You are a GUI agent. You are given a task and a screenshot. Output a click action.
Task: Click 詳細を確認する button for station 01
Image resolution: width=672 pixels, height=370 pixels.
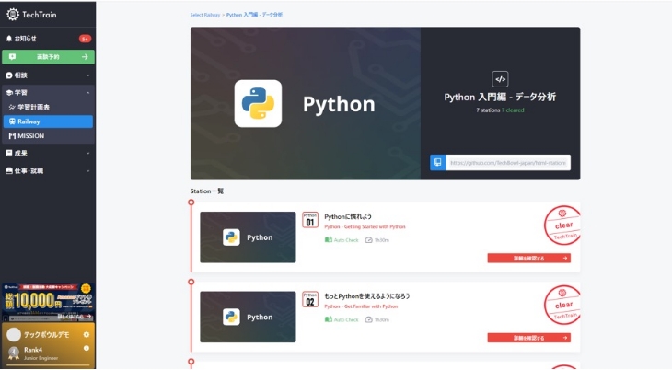tap(529, 258)
